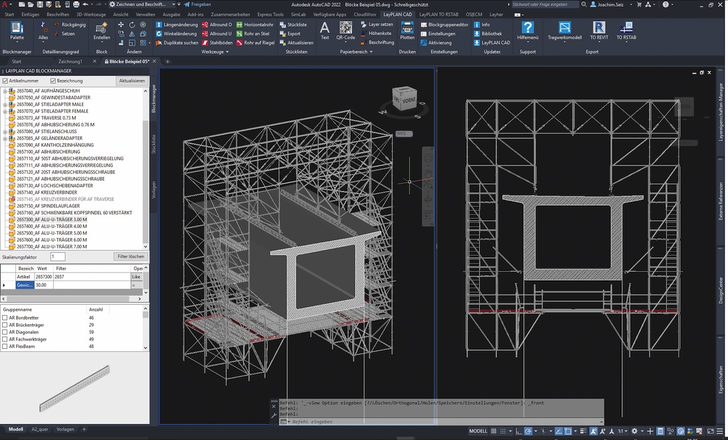Click the Skalierungsfaktor input field
728x440 pixels.
click(x=57, y=257)
